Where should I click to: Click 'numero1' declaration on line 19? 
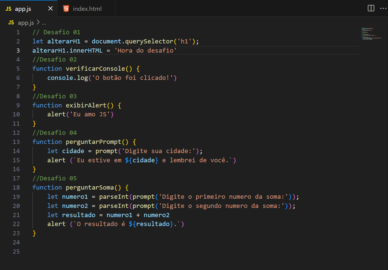click(x=75, y=197)
